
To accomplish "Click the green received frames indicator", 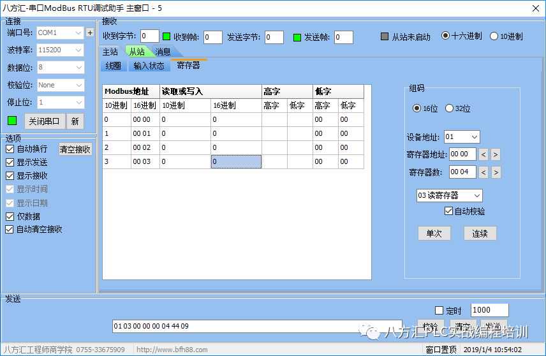I will tap(166, 37).
